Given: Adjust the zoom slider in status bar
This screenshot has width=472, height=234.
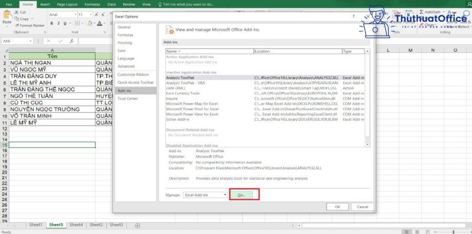Looking at the screenshot, I should tap(453, 232).
